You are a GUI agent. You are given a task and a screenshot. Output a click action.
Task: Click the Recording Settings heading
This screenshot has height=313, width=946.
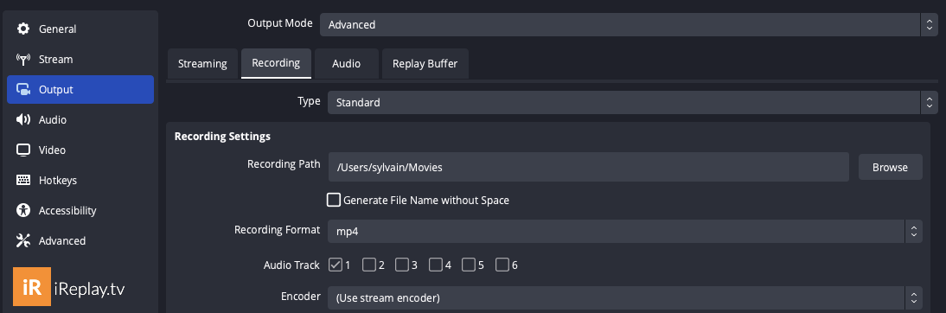(222, 137)
